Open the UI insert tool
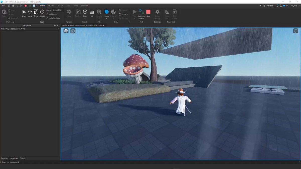The height and width of the screenshot is (169, 301). pos(92,13)
